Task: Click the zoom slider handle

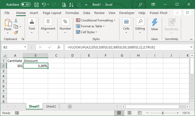Action: click(163, 113)
